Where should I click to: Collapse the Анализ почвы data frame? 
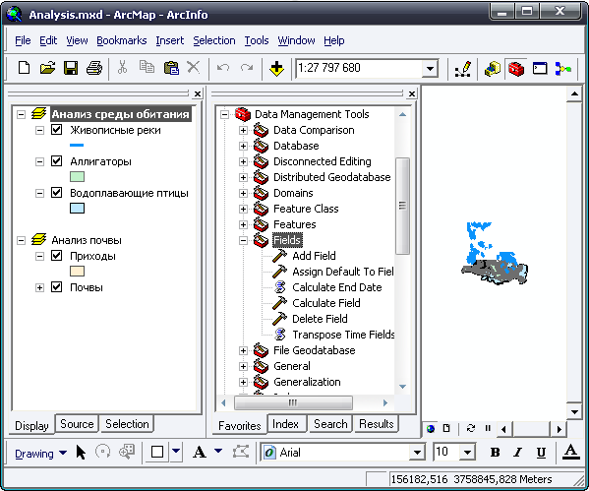(22, 240)
